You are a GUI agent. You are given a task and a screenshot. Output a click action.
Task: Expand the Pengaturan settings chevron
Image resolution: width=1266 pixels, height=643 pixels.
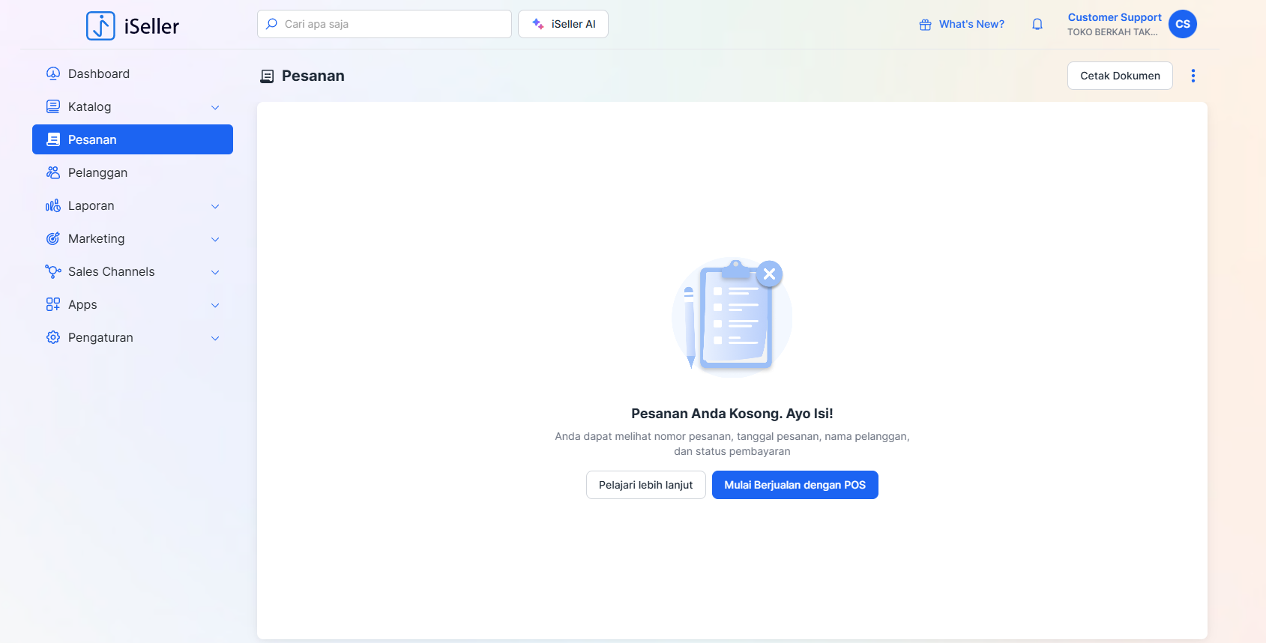click(215, 338)
